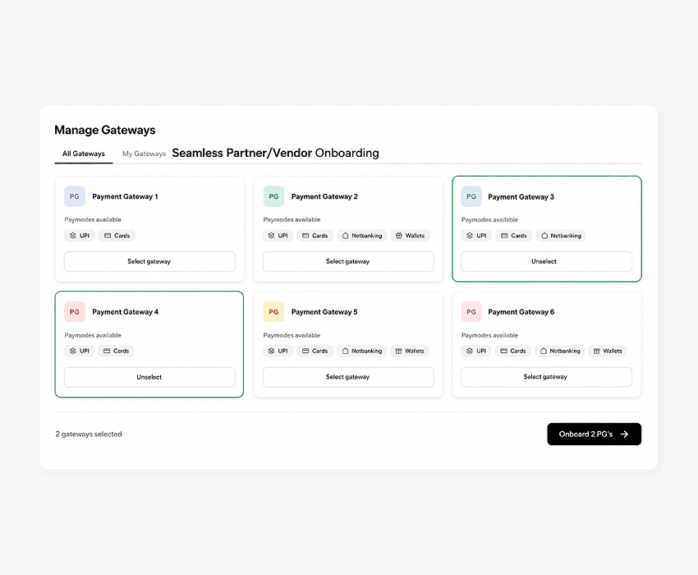698x575 pixels.
Task: Click Payment Gateway 1 PG logo icon
Action: tap(75, 196)
